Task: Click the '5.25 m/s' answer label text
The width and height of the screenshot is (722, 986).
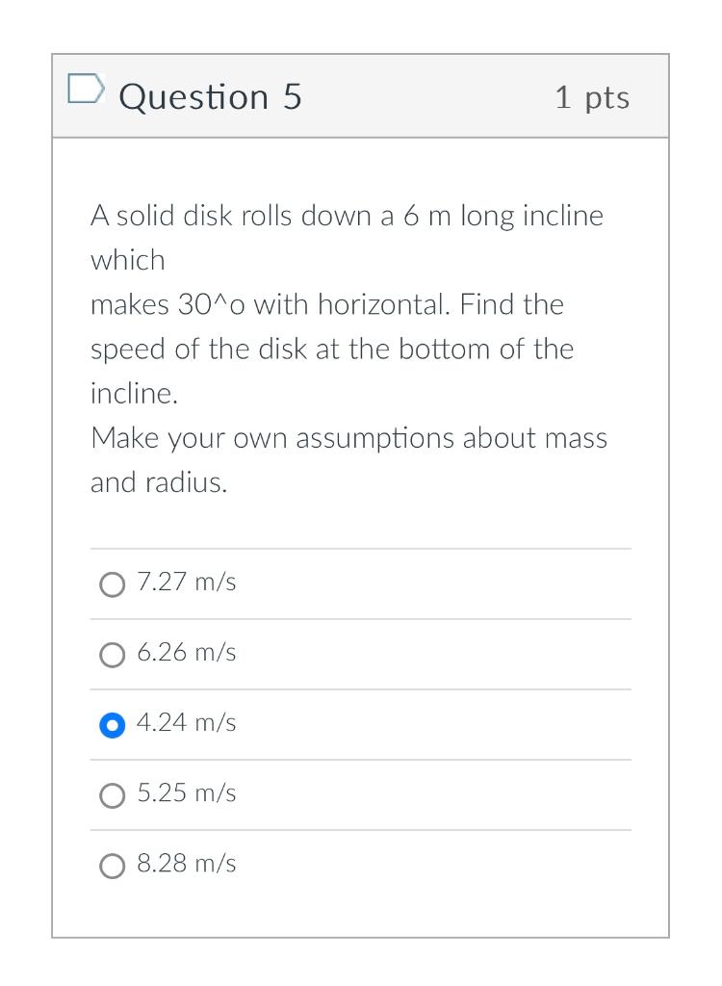Action: [x=187, y=793]
